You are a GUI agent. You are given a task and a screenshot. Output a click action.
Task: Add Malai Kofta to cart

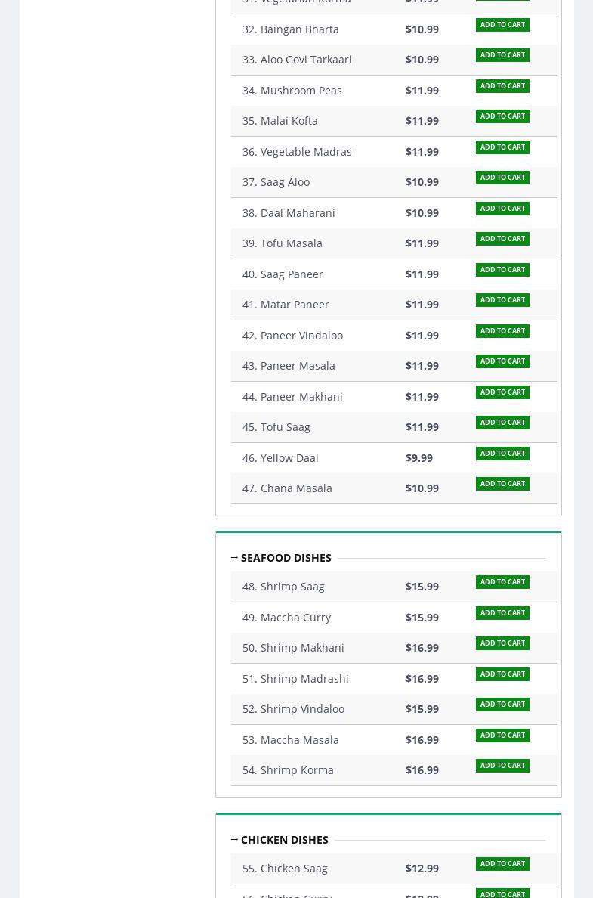point(502,116)
